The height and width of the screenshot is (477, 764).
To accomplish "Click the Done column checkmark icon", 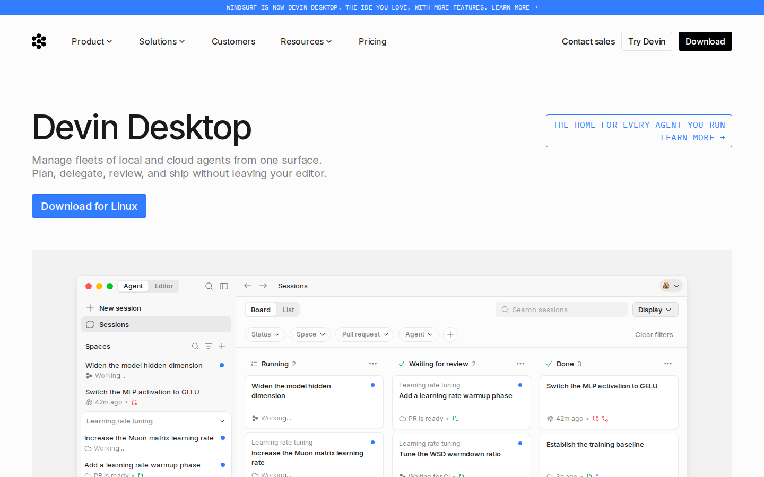I will tap(549, 364).
